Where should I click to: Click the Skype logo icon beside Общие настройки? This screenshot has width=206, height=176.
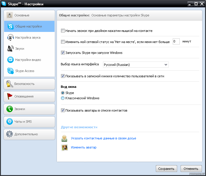click(x=11, y=26)
